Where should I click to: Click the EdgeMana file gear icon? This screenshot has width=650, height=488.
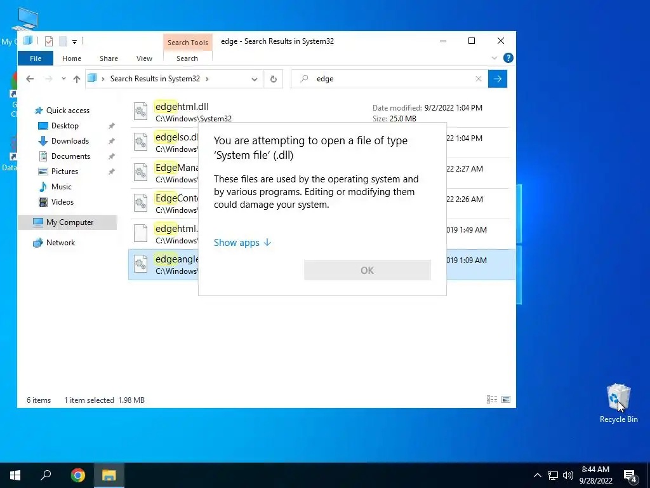click(x=140, y=172)
